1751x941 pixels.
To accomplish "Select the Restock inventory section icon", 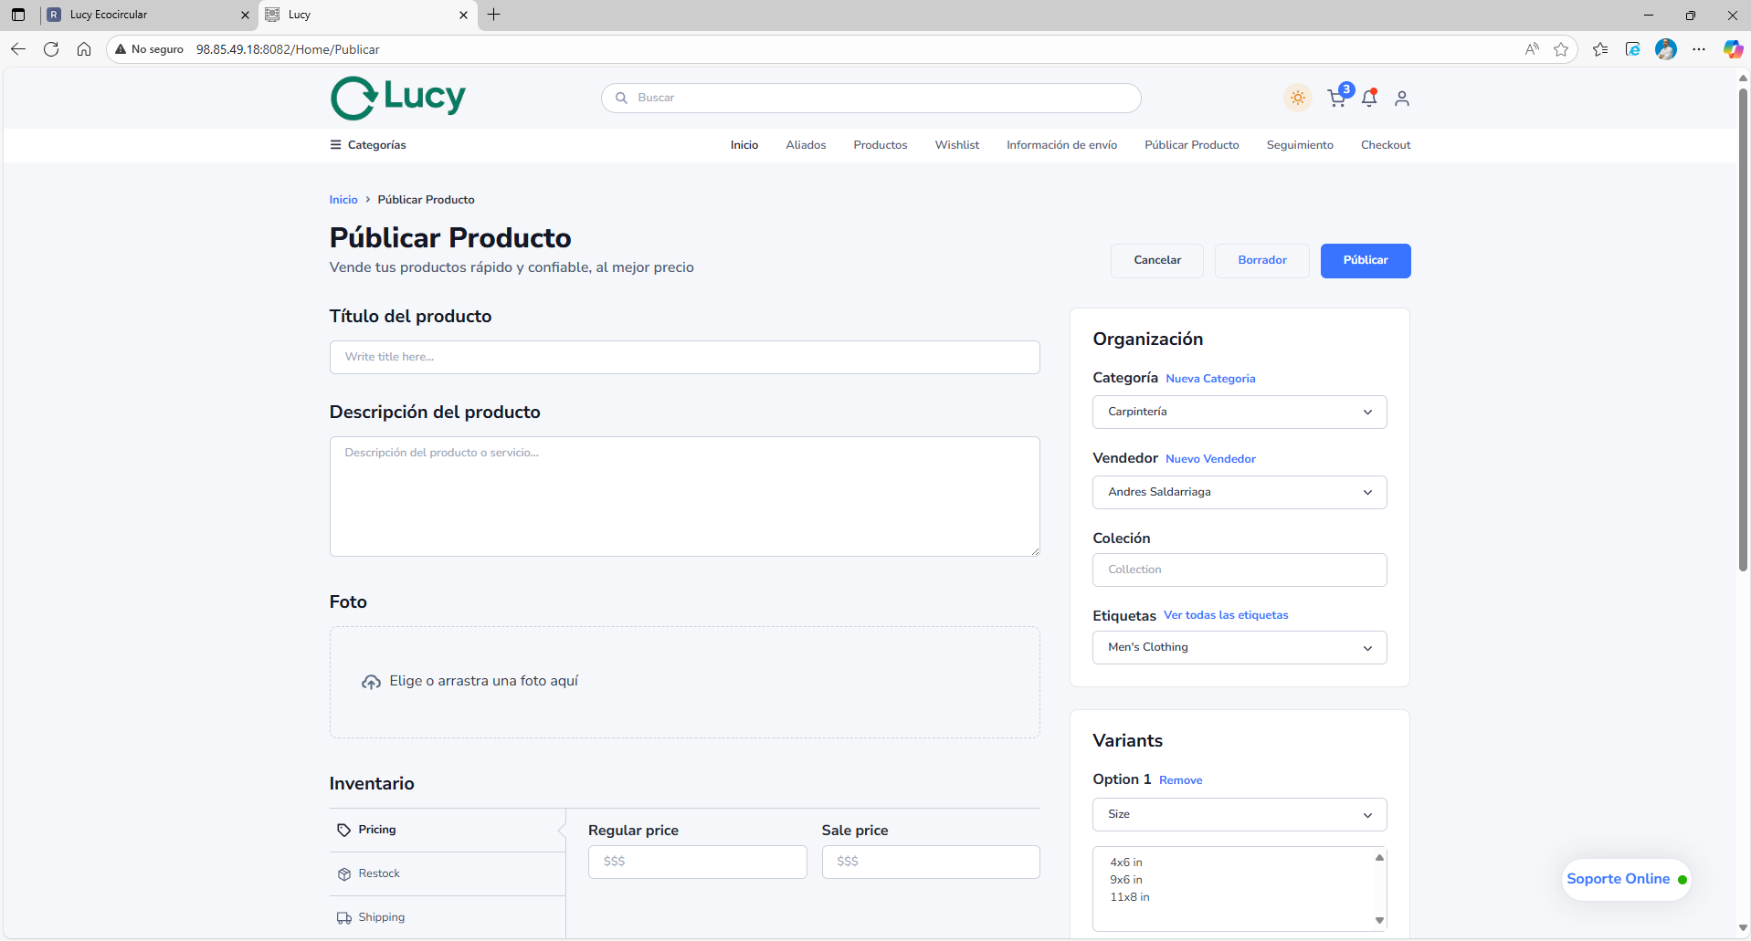I will click(x=344, y=873).
